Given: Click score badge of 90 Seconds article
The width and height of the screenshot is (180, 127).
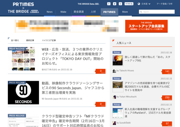Looking at the screenshot, I should (101, 104).
